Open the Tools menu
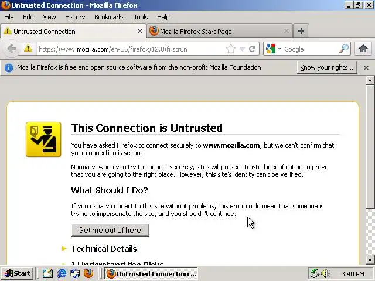 (x=141, y=17)
